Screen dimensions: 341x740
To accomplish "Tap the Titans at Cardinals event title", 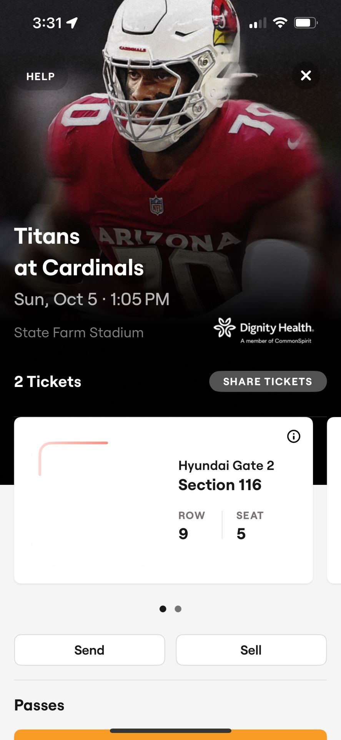I will (x=79, y=252).
